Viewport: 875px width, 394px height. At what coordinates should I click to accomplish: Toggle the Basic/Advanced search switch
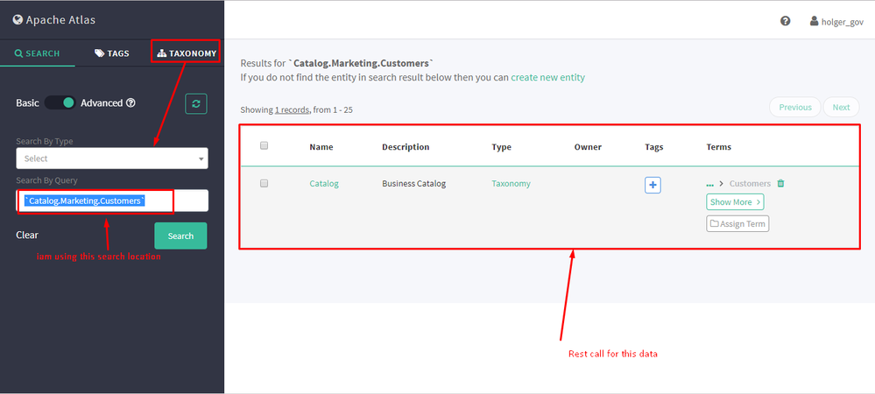(60, 102)
